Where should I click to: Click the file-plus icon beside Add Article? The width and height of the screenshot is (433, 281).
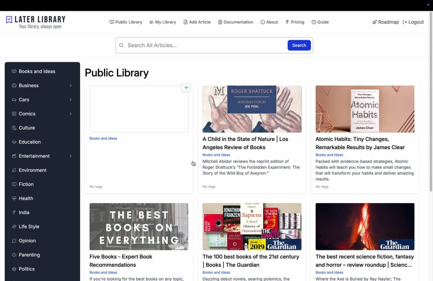(x=185, y=22)
